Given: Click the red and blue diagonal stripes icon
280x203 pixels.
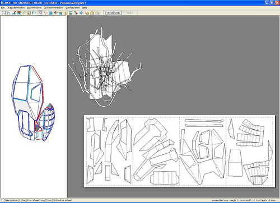Looking at the screenshot, I should pos(55,13).
